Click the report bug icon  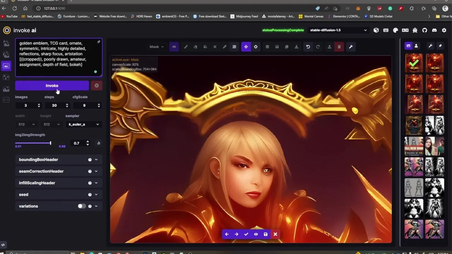tap(415, 30)
